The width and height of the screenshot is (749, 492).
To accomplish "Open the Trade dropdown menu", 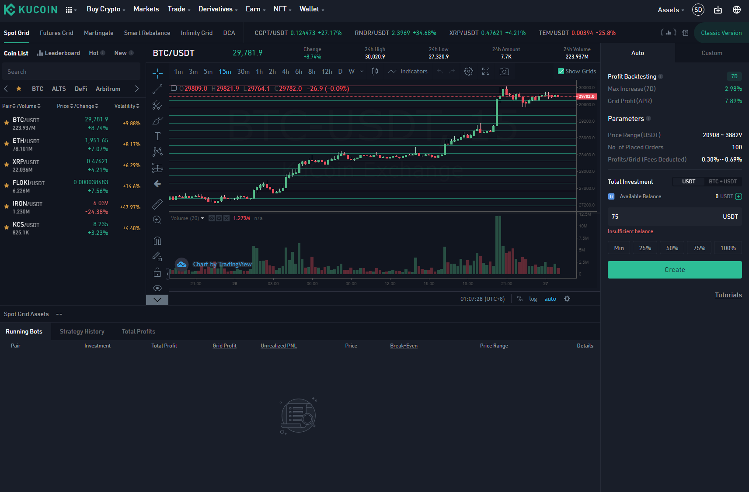I will pos(179,9).
